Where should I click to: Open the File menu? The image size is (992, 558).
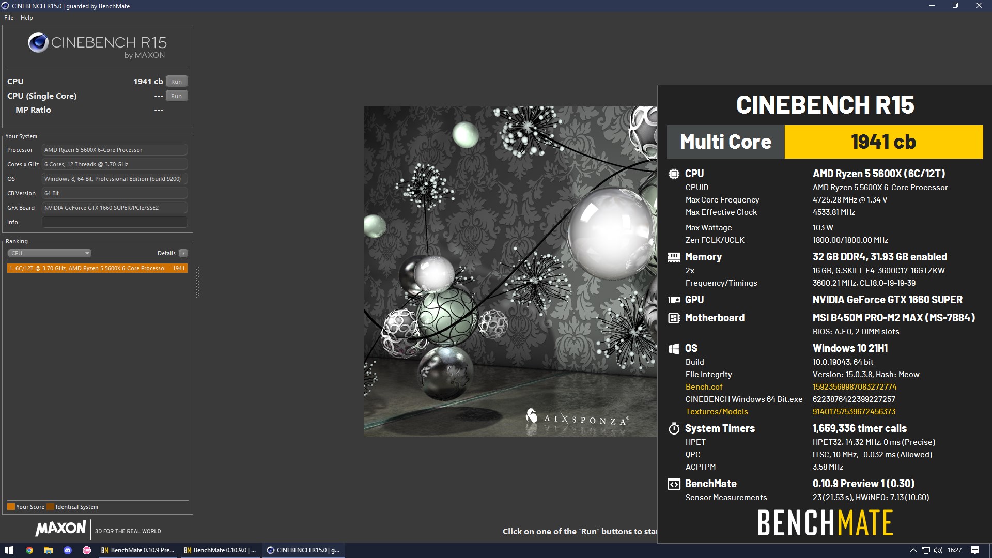[9, 18]
